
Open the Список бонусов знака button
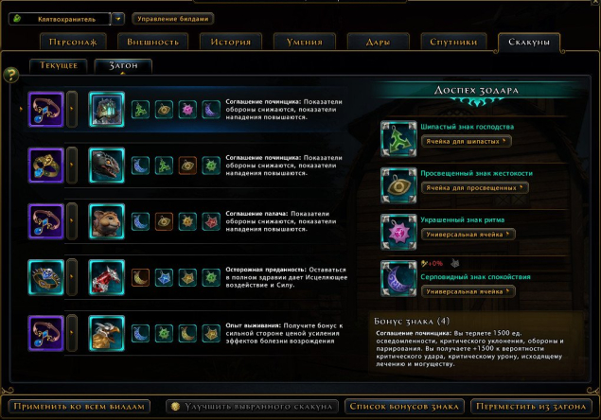(404, 406)
